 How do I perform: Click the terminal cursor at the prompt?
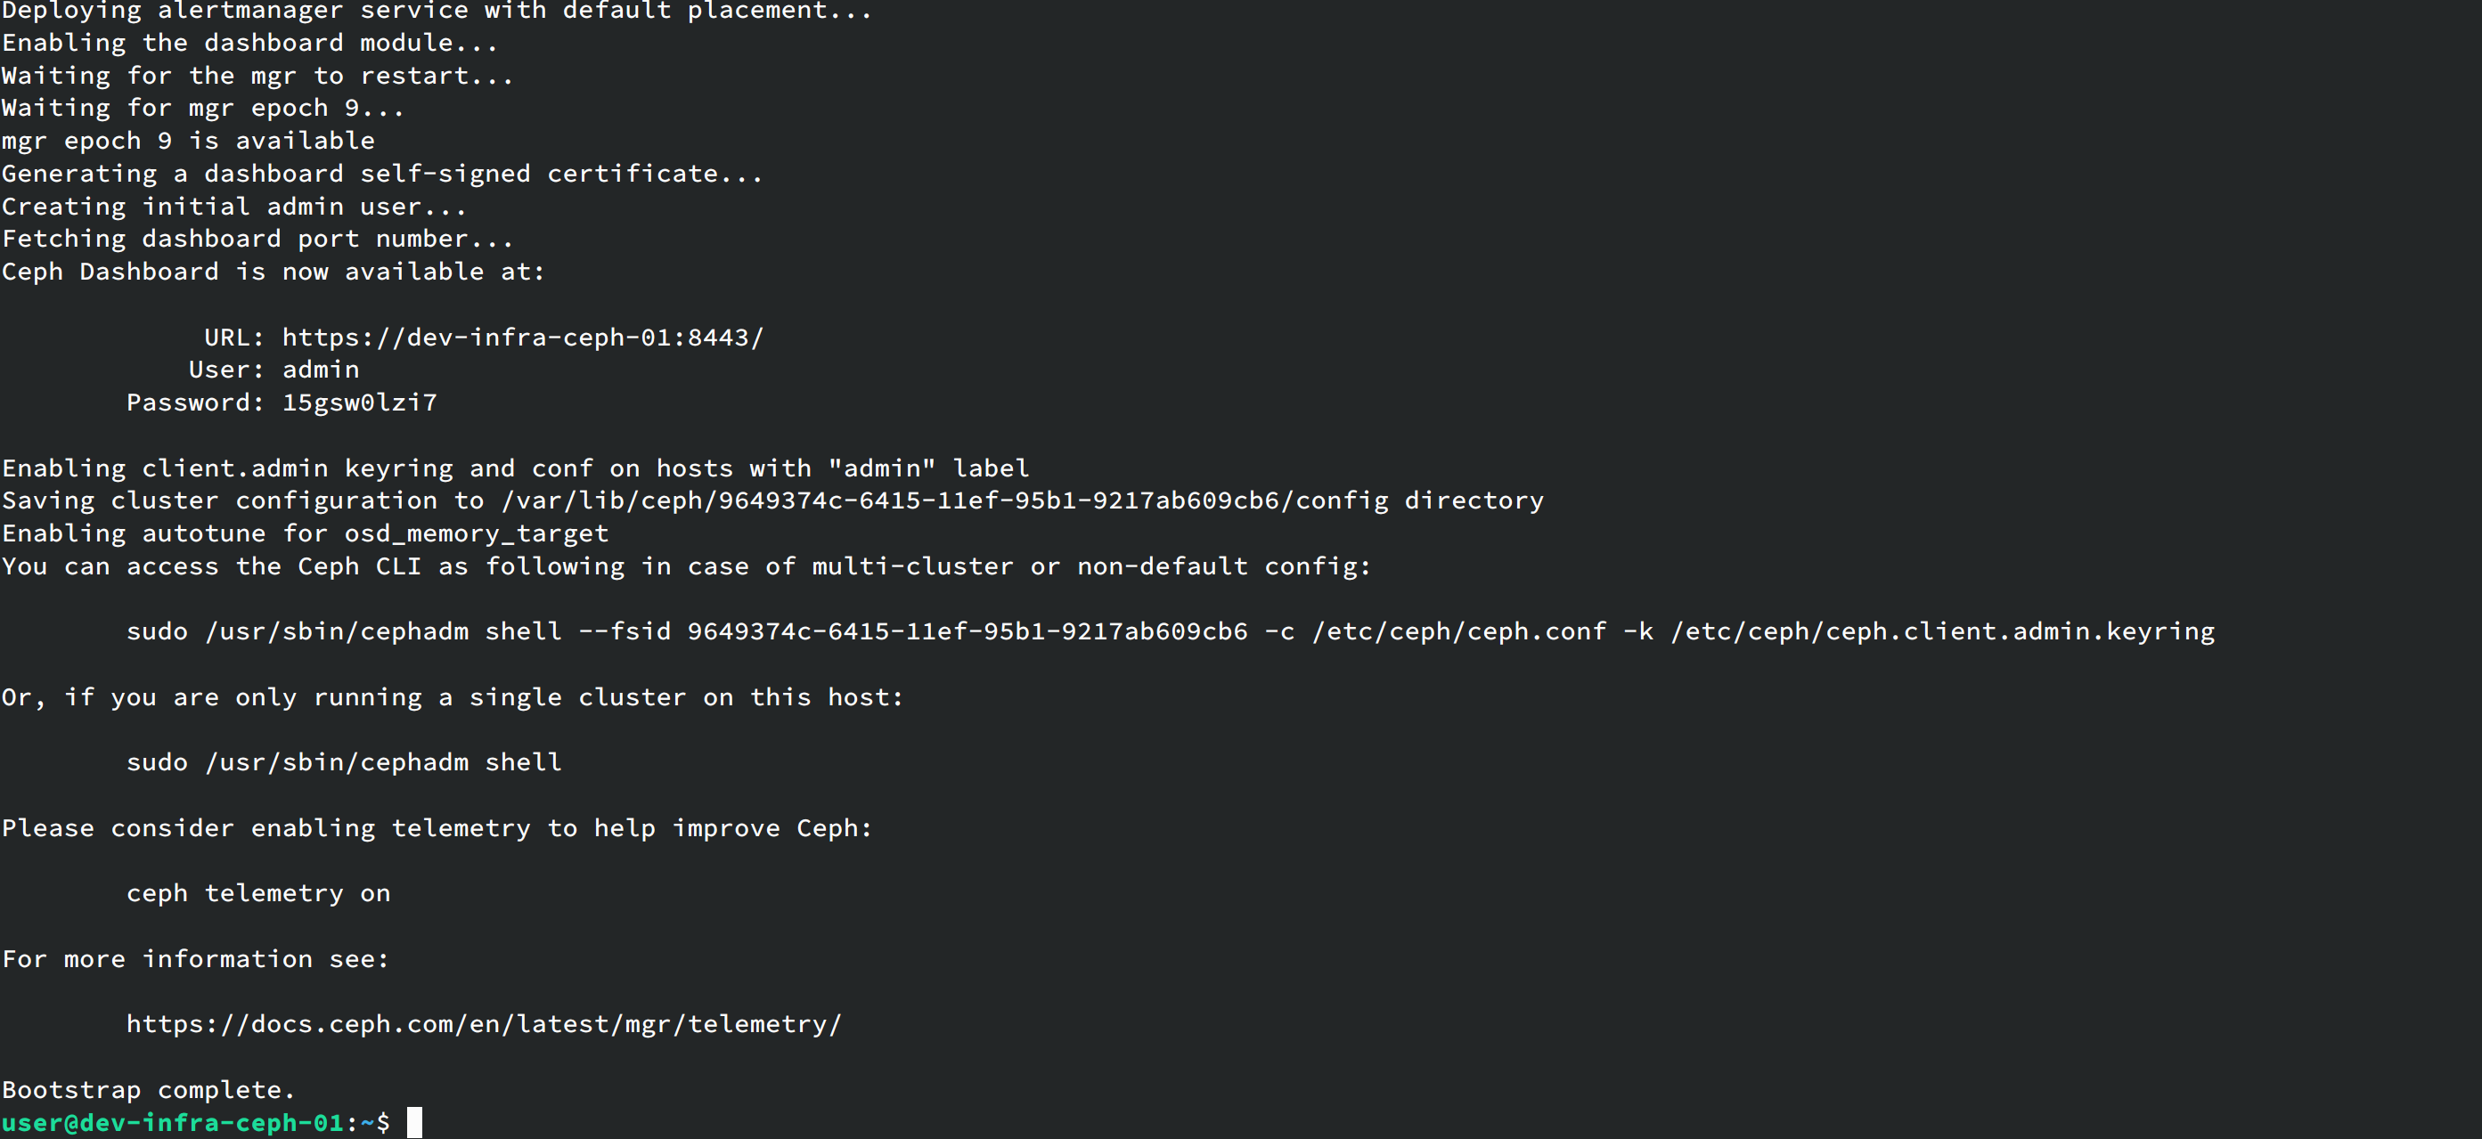(414, 1123)
